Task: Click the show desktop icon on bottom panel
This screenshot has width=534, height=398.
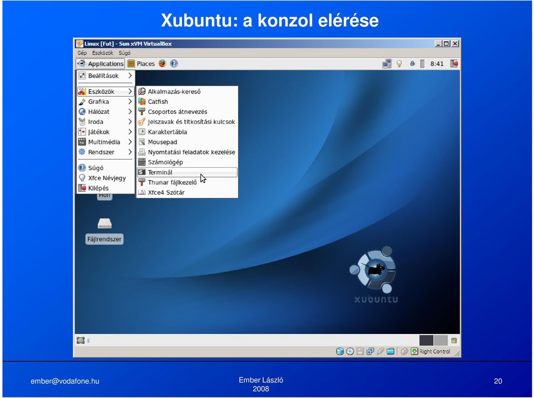Action: tap(81, 340)
